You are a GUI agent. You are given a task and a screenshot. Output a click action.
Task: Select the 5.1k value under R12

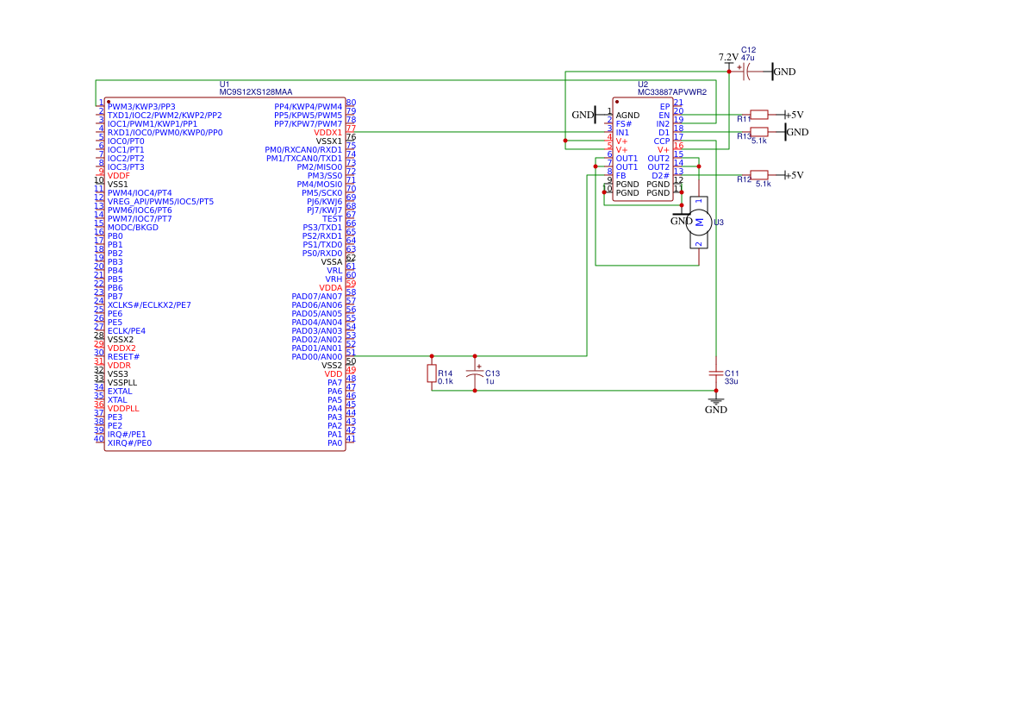coord(764,184)
